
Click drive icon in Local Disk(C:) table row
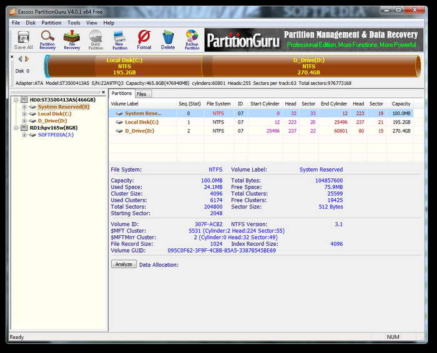[119, 122]
